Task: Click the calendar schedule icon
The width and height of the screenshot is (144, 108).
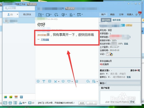Action: pos(79,15)
